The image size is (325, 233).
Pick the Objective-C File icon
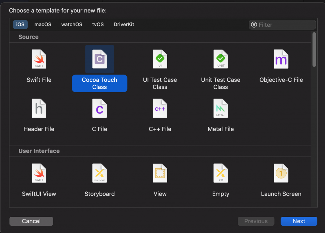[x=281, y=59]
